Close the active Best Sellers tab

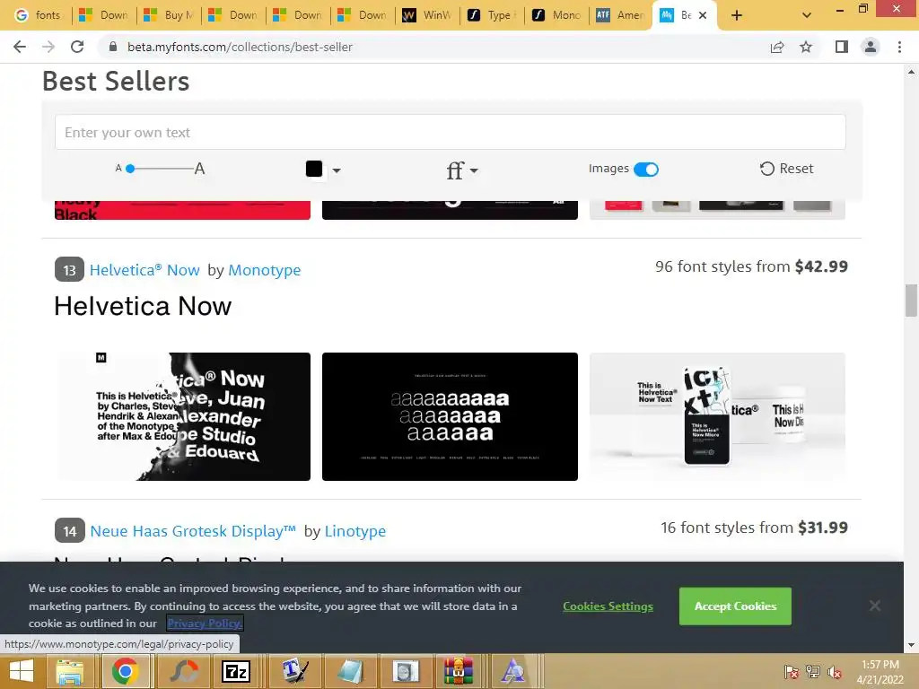pyautogui.click(x=703, y=15)
